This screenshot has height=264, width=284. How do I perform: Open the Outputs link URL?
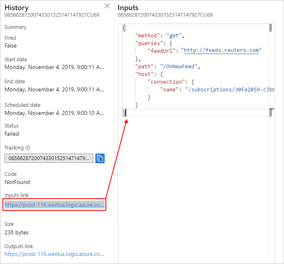54,254
